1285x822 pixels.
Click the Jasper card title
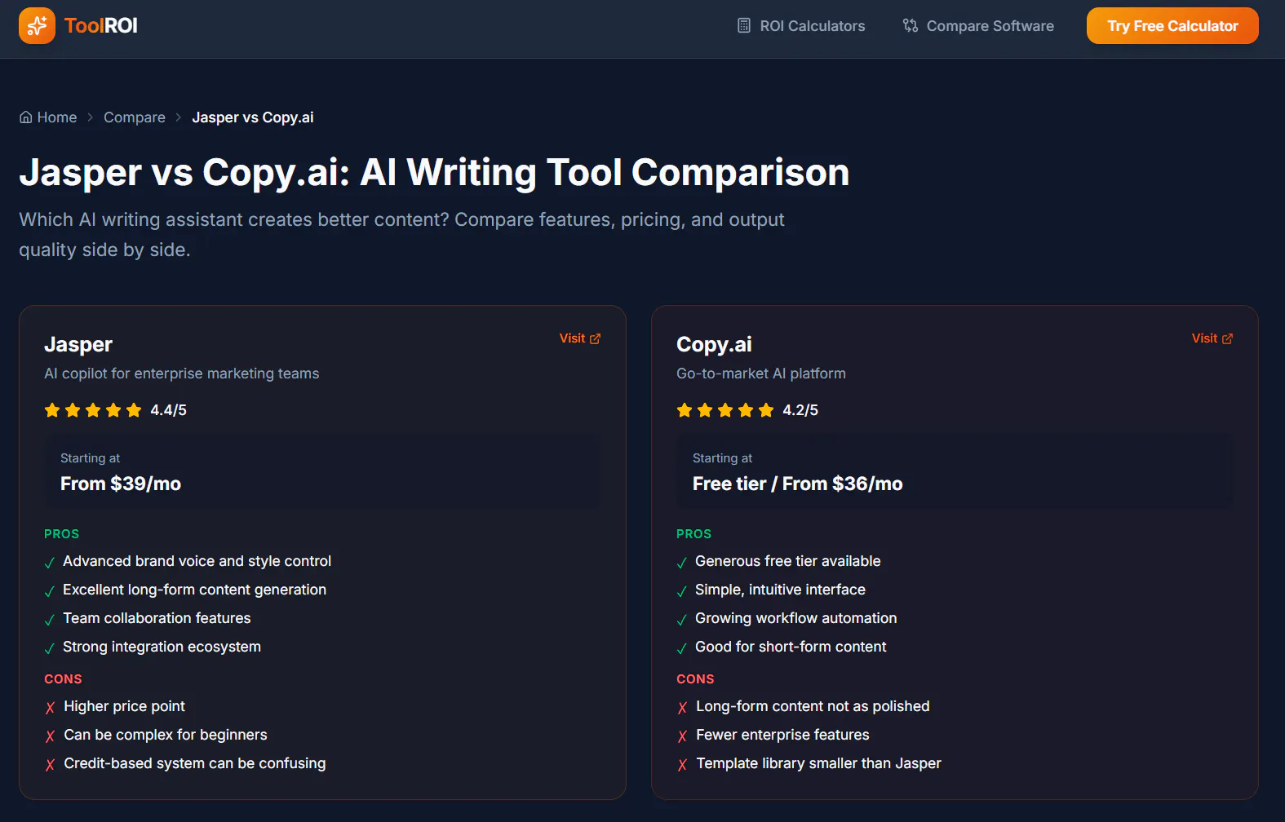tap(78, 345)
